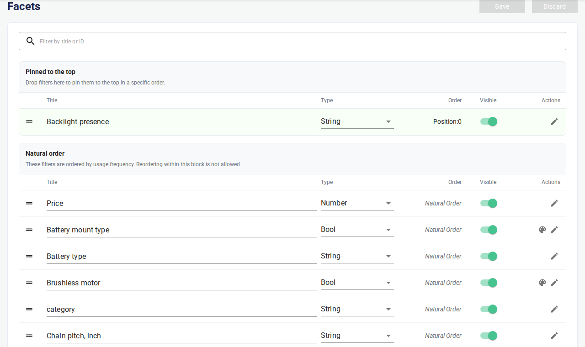585x347 pixels.
Task: Grab drag handle of Backlight presence row
Action: [x=29, y=121]
